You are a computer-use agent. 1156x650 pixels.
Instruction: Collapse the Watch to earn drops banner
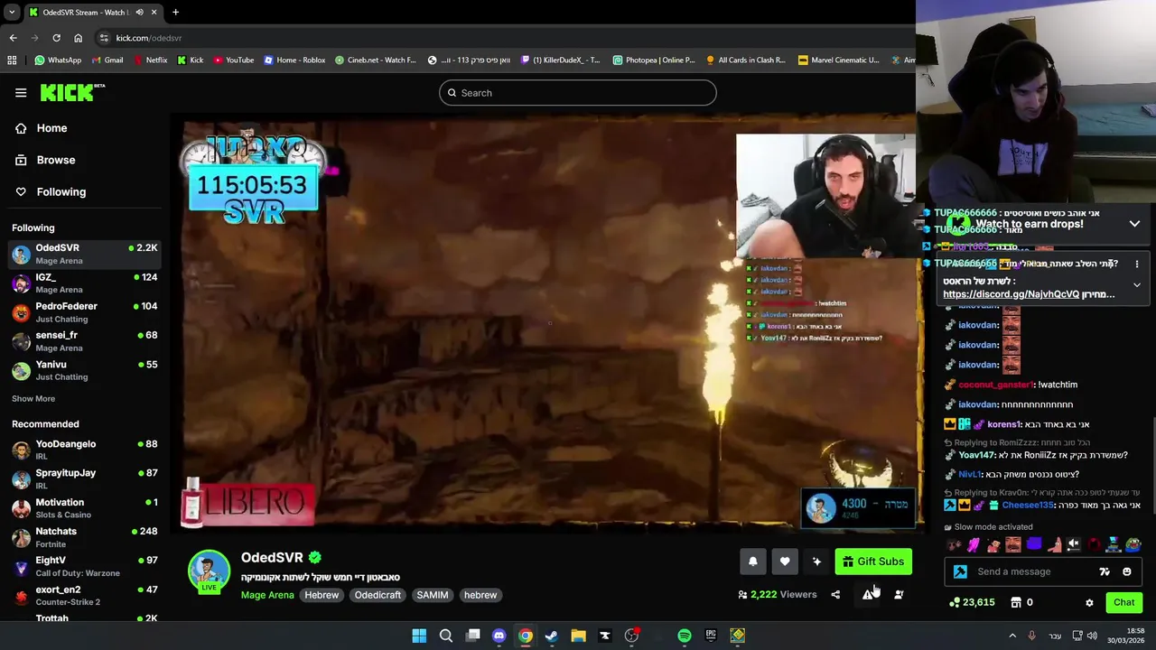tap(1134, 224)
